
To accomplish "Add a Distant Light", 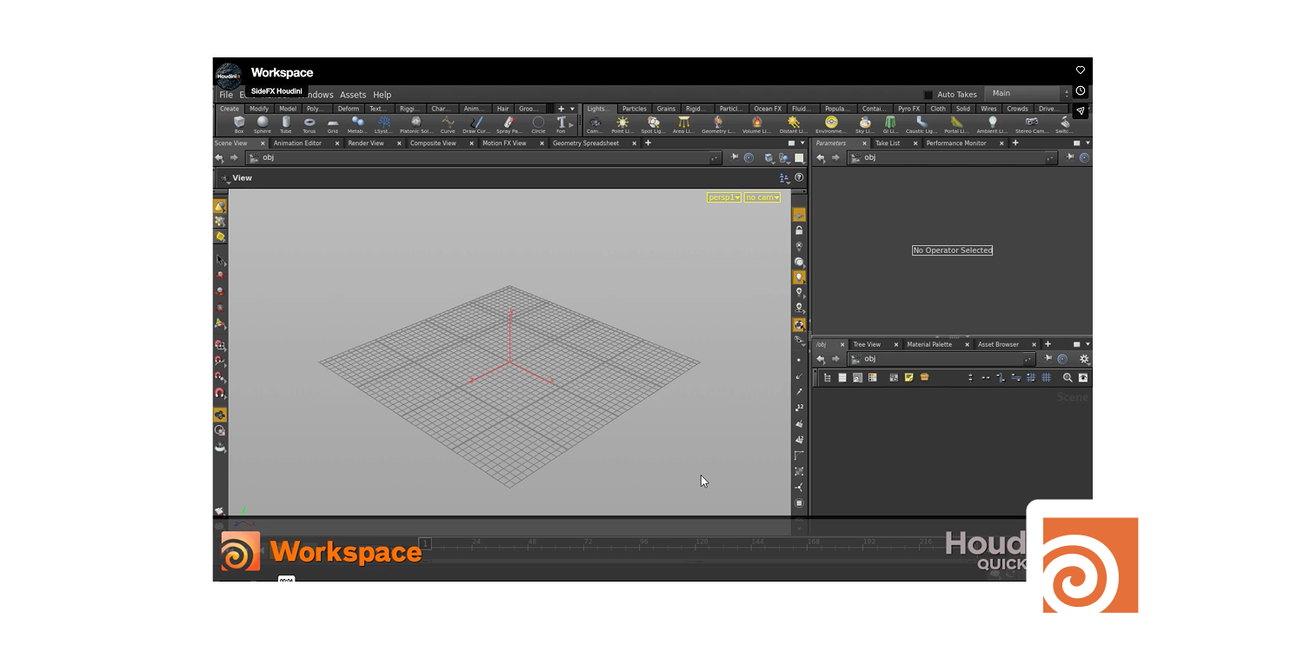I will pos(793,125).
